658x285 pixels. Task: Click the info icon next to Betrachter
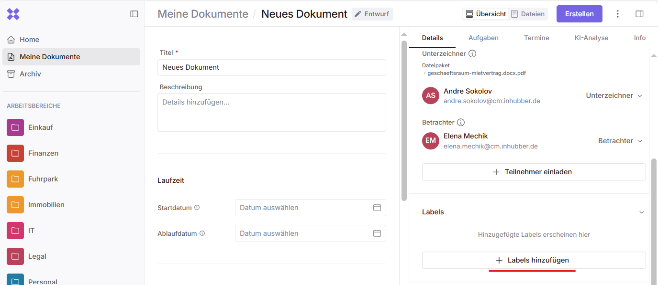coord(461,122)
